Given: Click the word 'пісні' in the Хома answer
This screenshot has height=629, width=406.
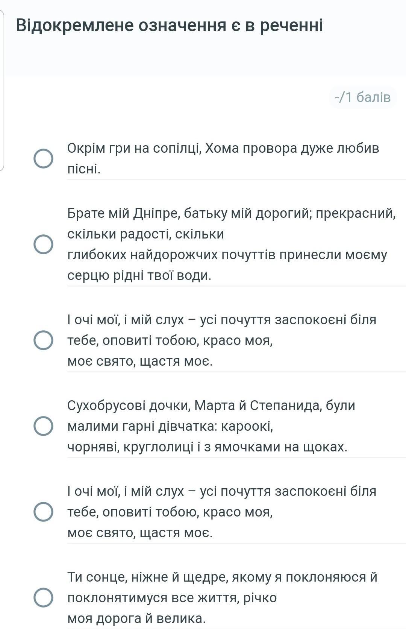Looking at the screenshot, I should (83, 169).
